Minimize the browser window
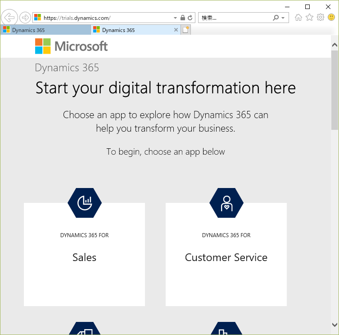This screenshot has width=339, height=335. coord(287,7)
